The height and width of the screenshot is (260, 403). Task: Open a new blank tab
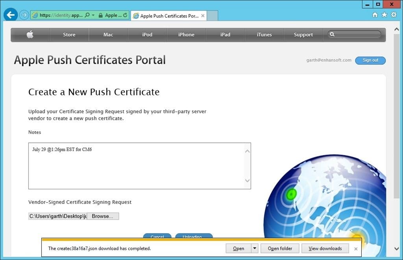[212, 16]
